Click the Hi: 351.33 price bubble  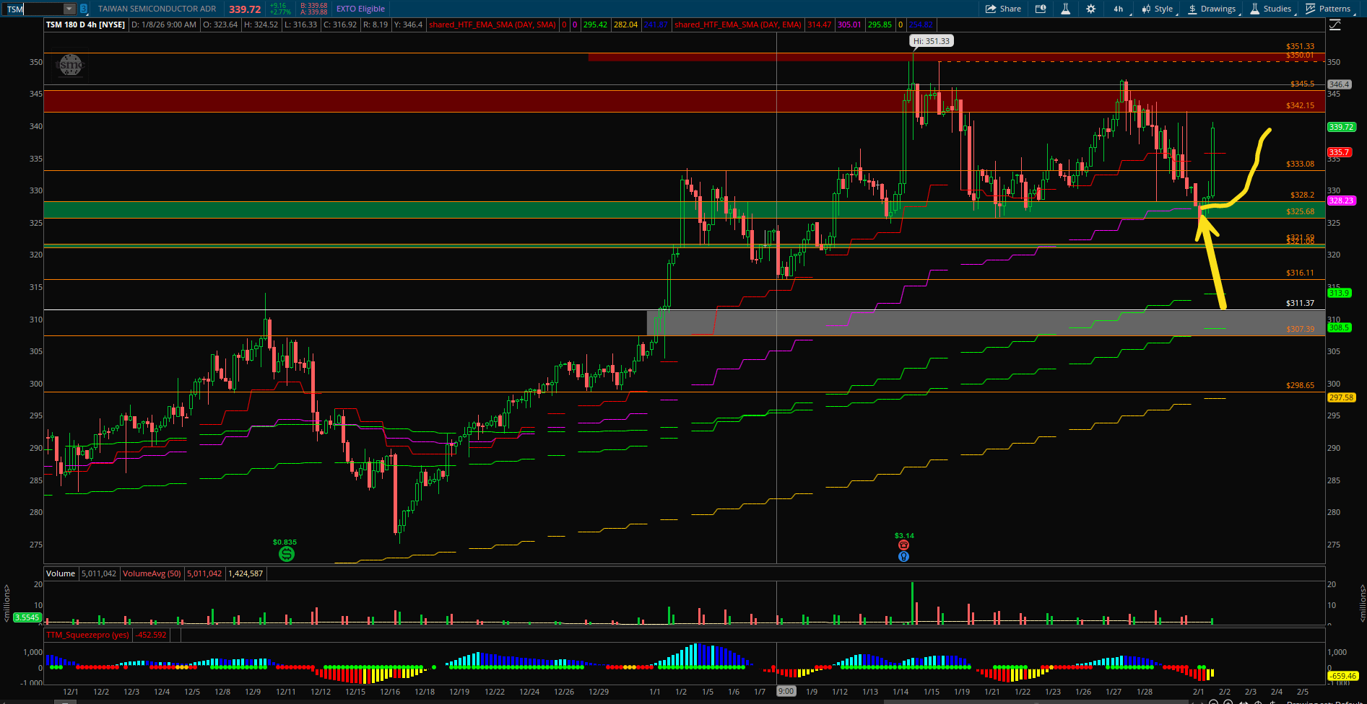tap(931, 41)
